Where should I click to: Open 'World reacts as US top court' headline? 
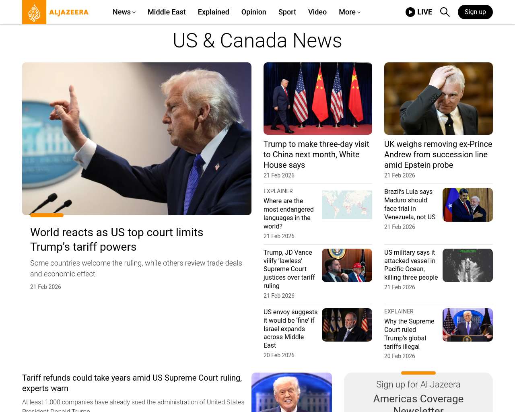(117, 239)
